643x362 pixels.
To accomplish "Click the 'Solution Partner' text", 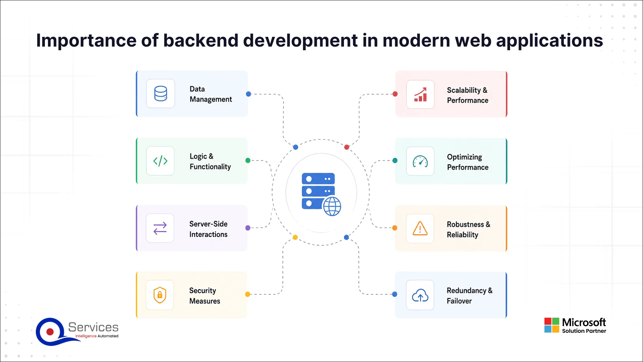I will 584,331.
